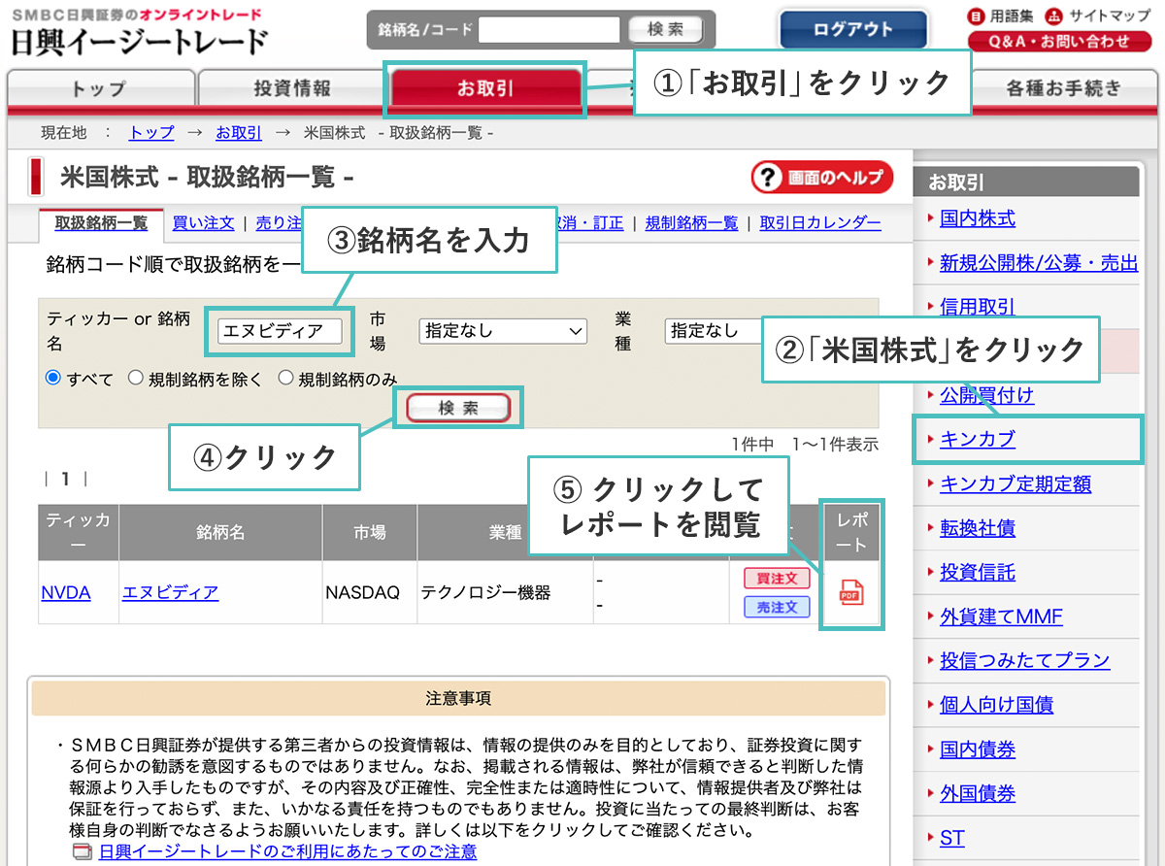Select the 規制銘柄を除く radio option
Image resolution: width=1165 pixels, height=866 pixels.
click(136, 379)
